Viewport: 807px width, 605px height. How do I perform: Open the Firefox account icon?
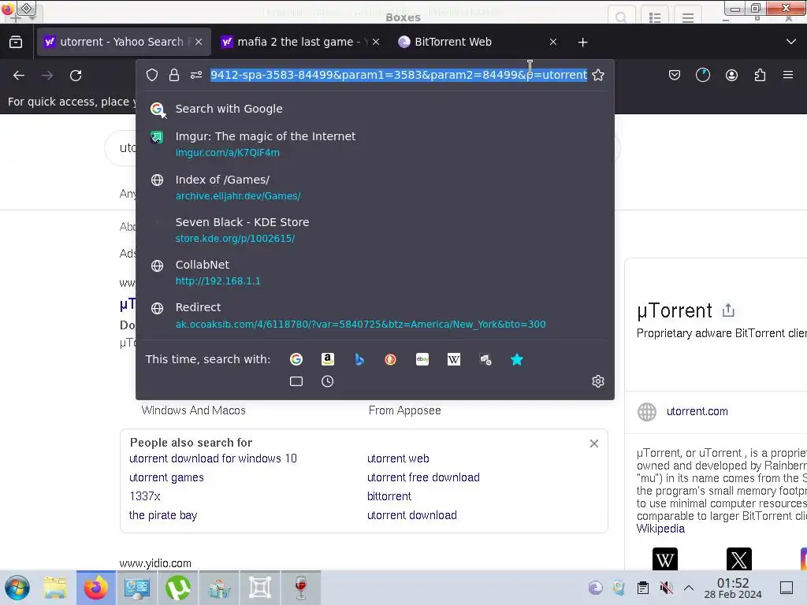click(731, 75)
